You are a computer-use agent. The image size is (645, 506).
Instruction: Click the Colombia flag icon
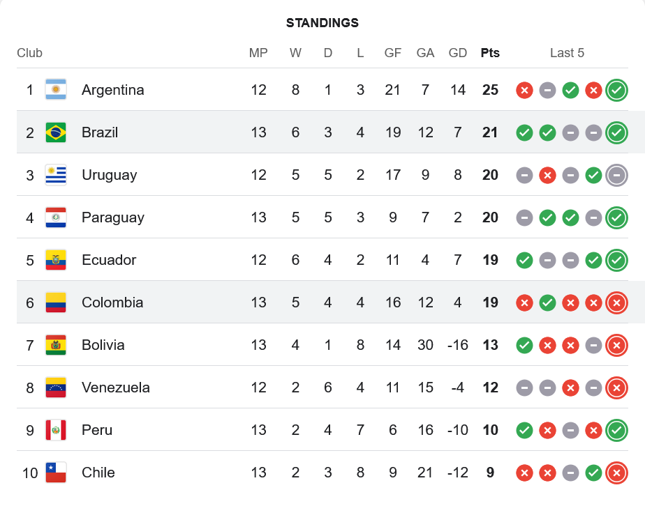pyautogui.click(x=56, y=302)
